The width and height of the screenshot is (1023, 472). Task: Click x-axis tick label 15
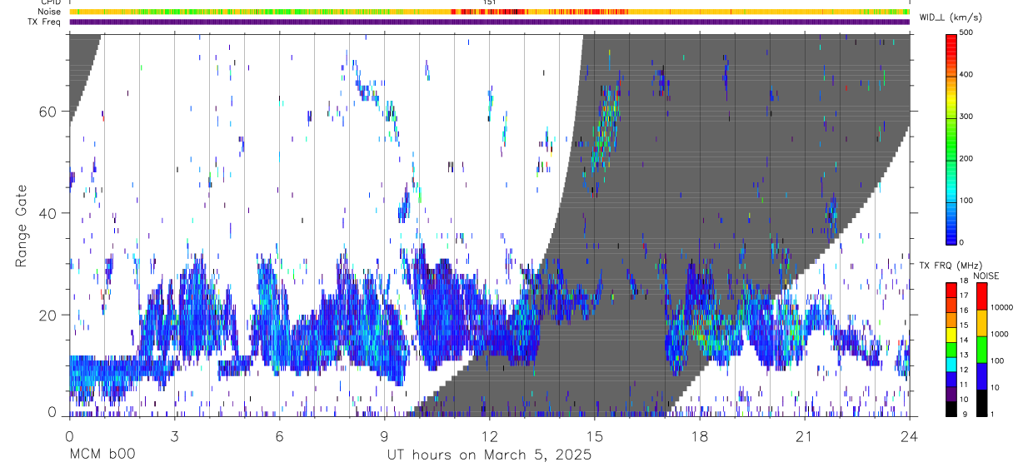pos(594,436)
